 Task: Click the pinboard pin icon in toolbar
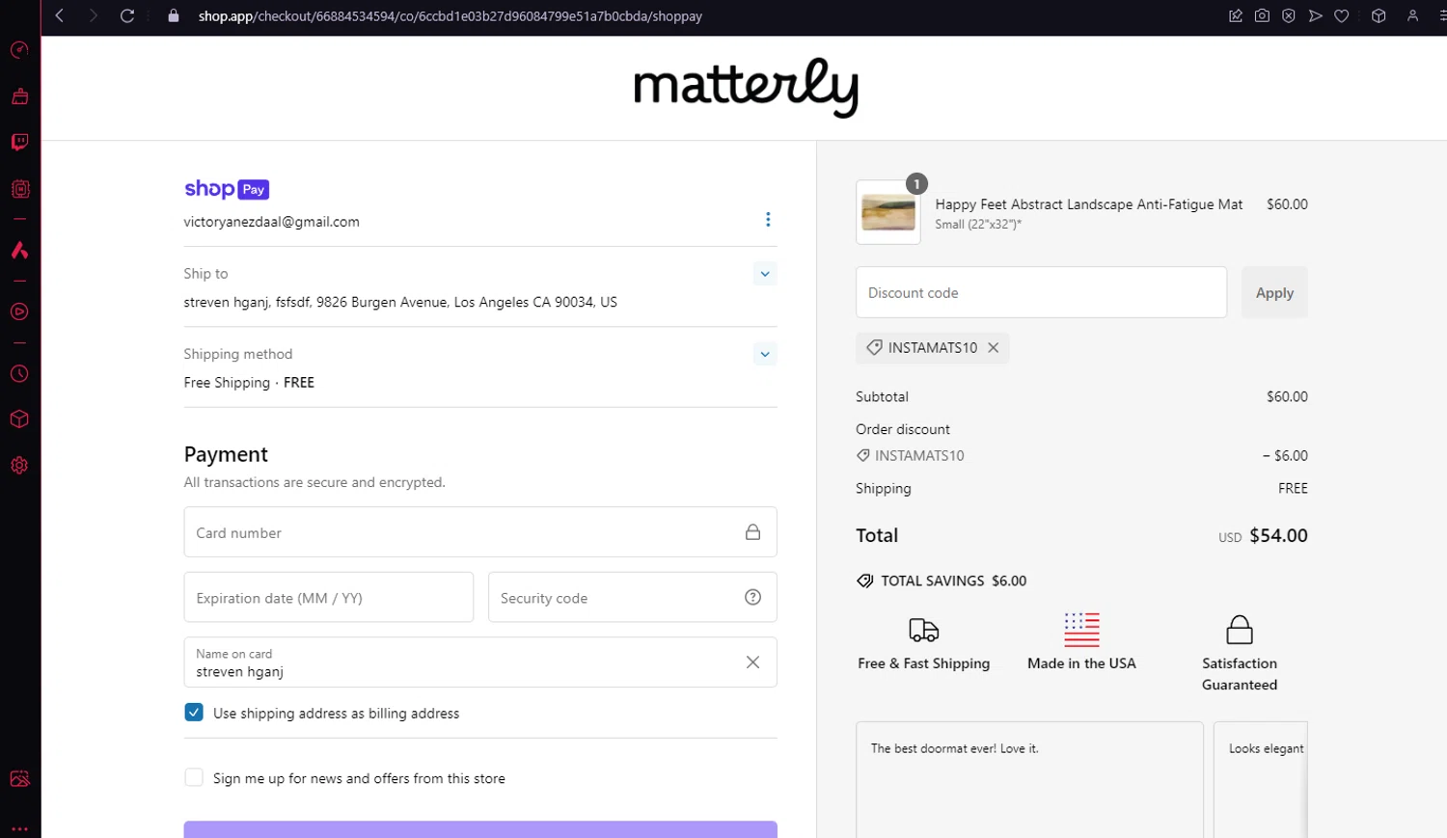(x=1235, y=15)
